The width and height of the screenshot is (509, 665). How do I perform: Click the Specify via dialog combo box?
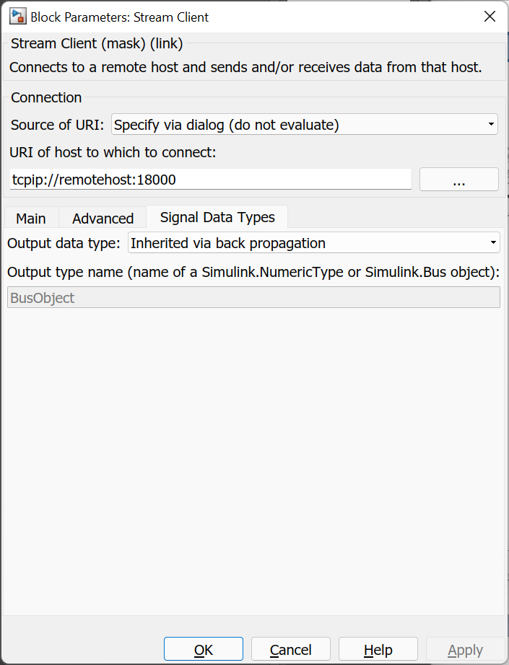pyautogui.click(x=303, y=124)
